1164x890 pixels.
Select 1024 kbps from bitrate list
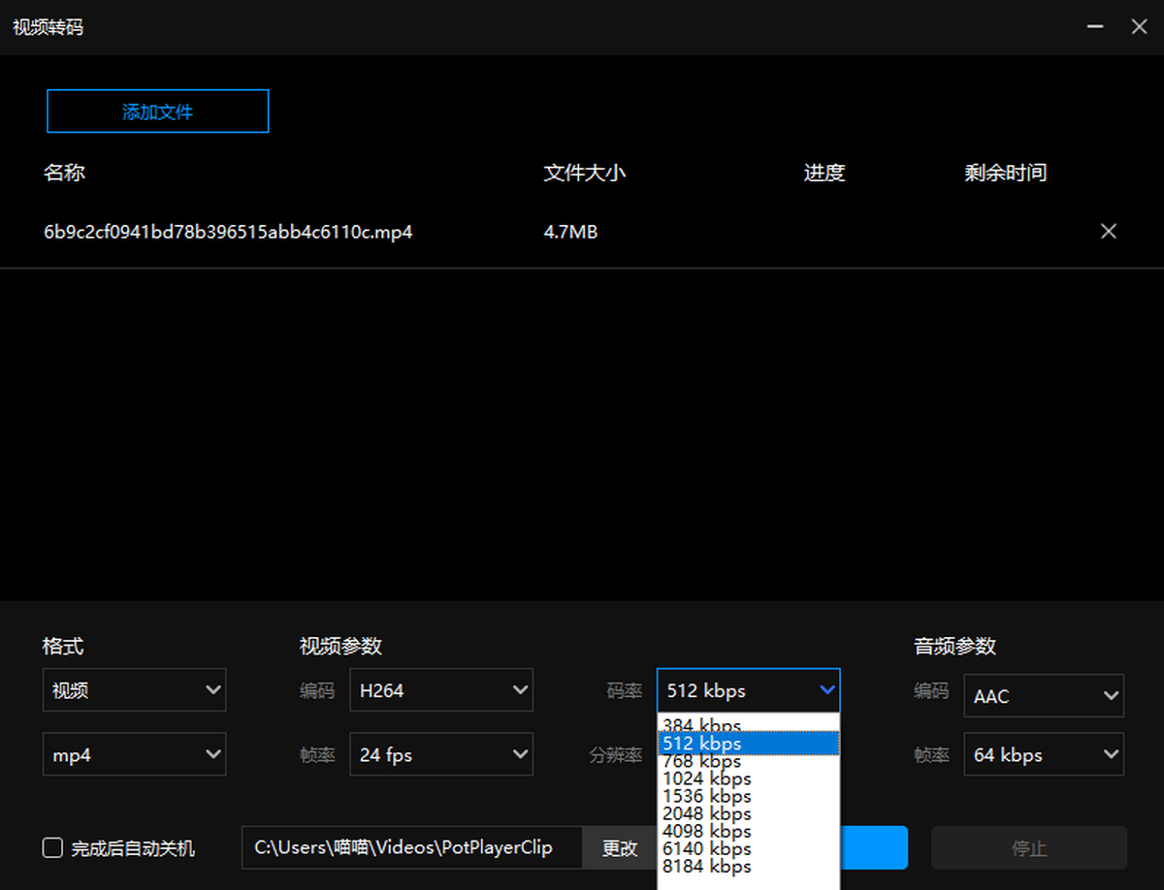707,779
